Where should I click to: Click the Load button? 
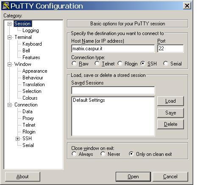click(x=170, y=101)
